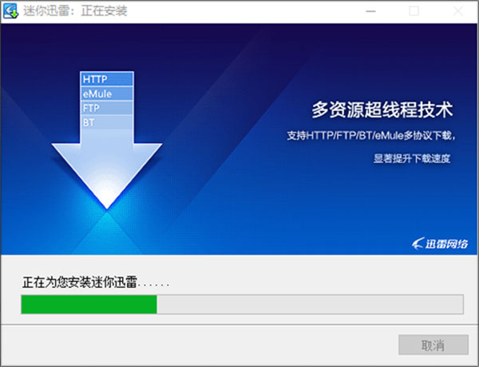
Task: Click the title text 迷你迅雷：正在安装
Action: click(x=75, y=11)
